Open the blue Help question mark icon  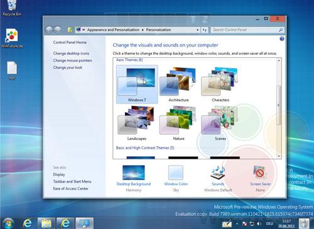click(282, 39)
